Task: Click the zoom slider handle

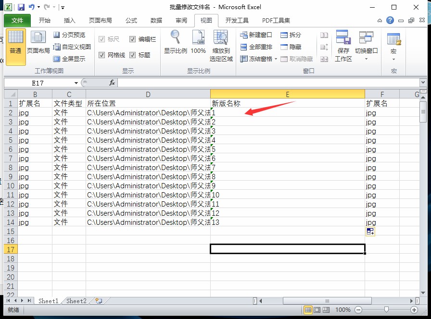Action: click(x=386, y=310)
